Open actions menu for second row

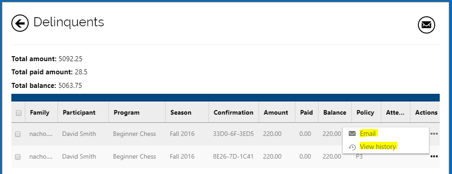tap(434, 156)
